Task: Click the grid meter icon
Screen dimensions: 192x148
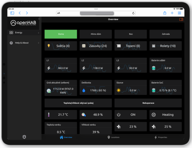Action: tap(49, 91)
